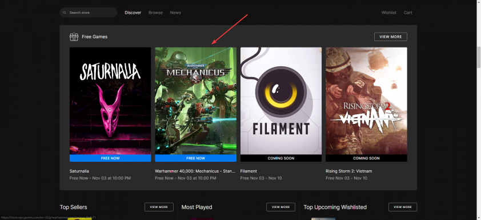Click the Top Sellers heading
Image resolution: width=481 pixels, height=220 pixels.
[73, 207]
